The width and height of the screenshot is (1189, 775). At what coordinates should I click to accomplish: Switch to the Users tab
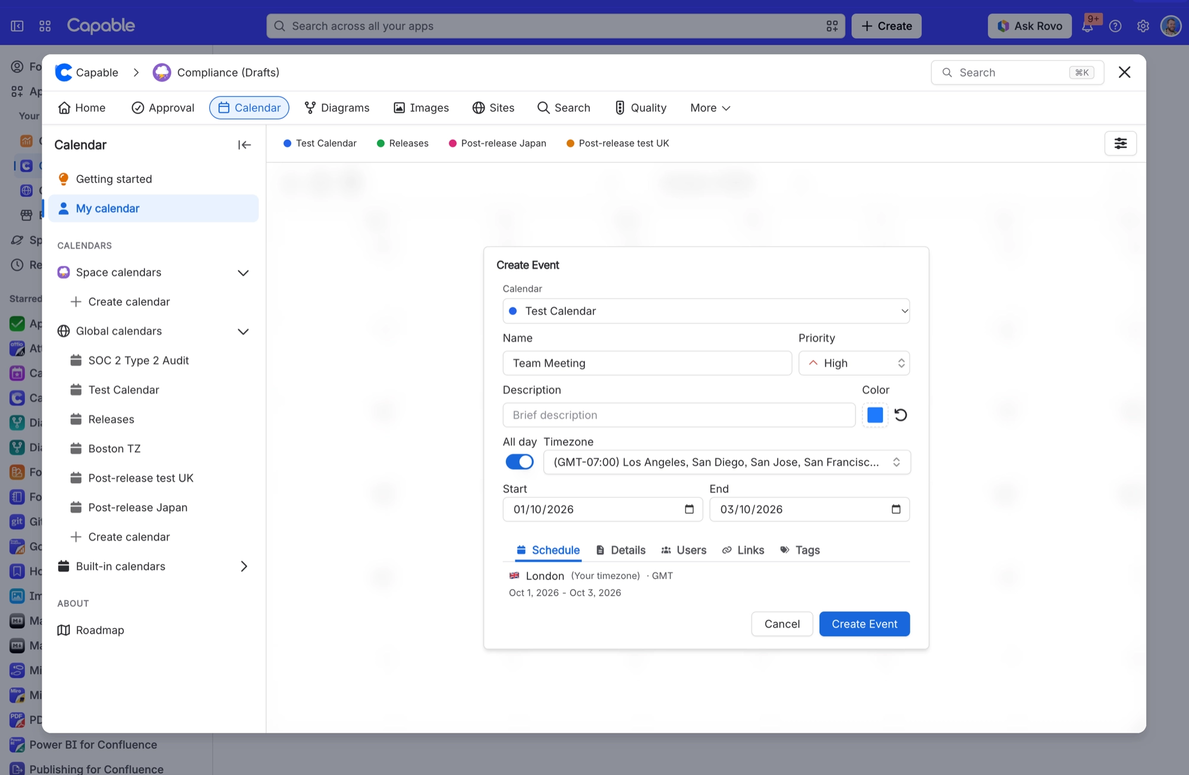coord(684,550)
